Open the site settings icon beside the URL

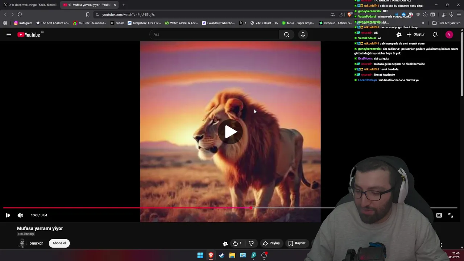[97, 14]
